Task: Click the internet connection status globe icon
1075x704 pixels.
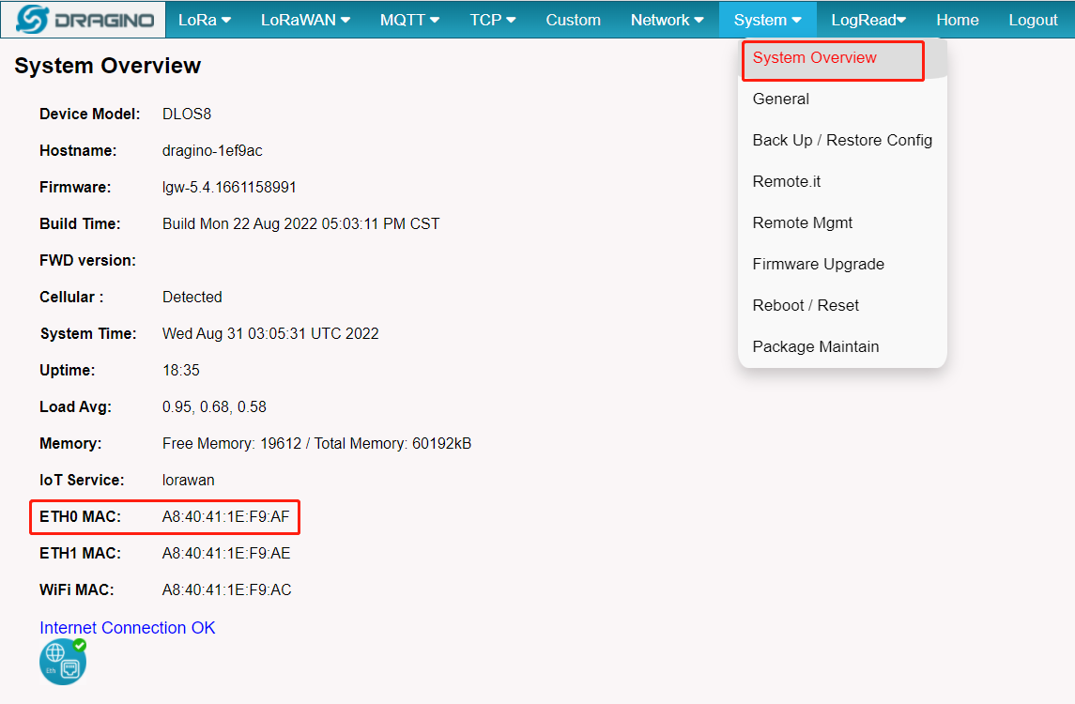Action: click(63, 662)
